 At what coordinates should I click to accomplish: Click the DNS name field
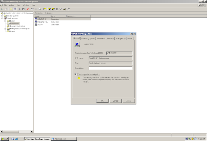(x=111, y=58)
